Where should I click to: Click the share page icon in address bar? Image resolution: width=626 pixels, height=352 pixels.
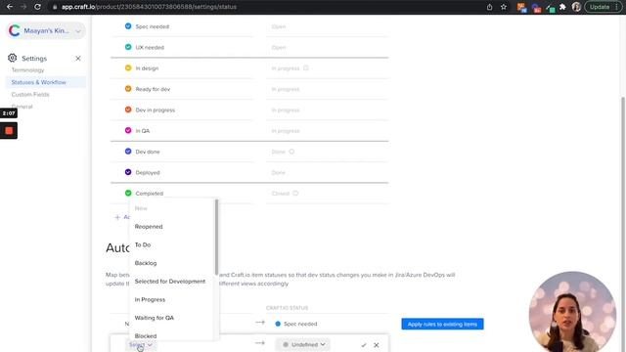coord(489,7)
